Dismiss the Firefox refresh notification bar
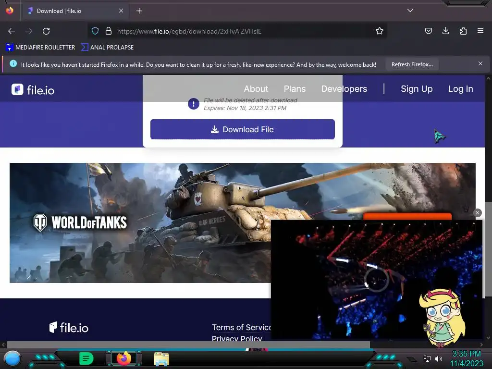Screen dimensions: 492x369 point(480,64)
